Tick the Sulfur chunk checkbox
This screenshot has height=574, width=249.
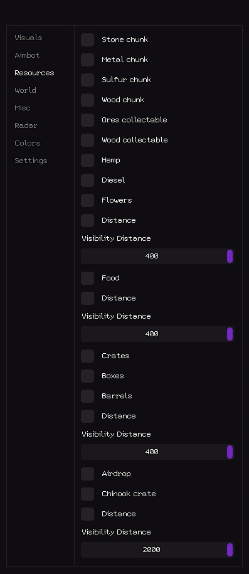(x=88, y=80)
